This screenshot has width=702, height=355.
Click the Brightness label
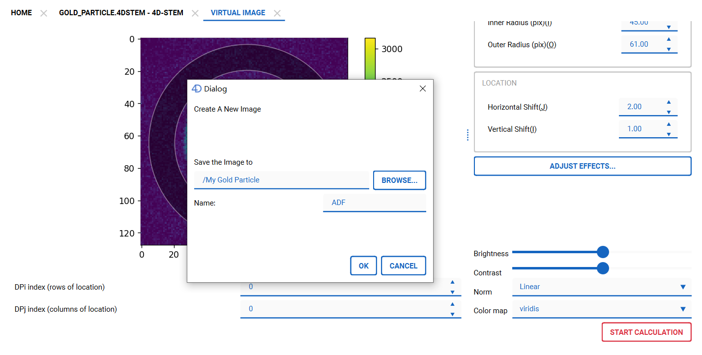(x=491, y=254)
